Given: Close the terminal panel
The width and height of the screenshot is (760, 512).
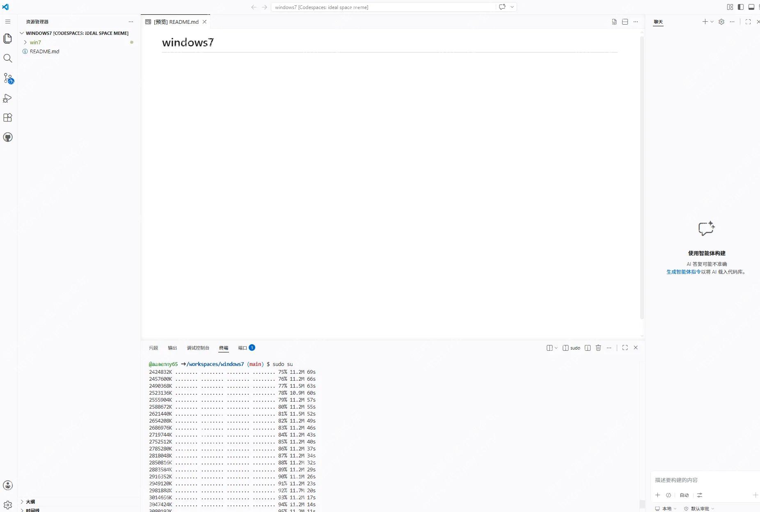Looking at the screenshot, I should pos(636,348).
